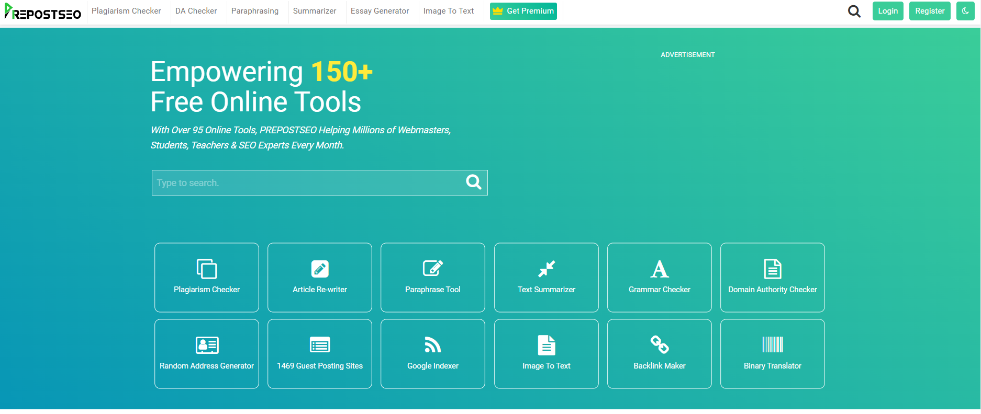The height and width of the screenshot is (414, 981).
Task: Click the crown icon on Get Premium
Action: click(x=498, y=11)
